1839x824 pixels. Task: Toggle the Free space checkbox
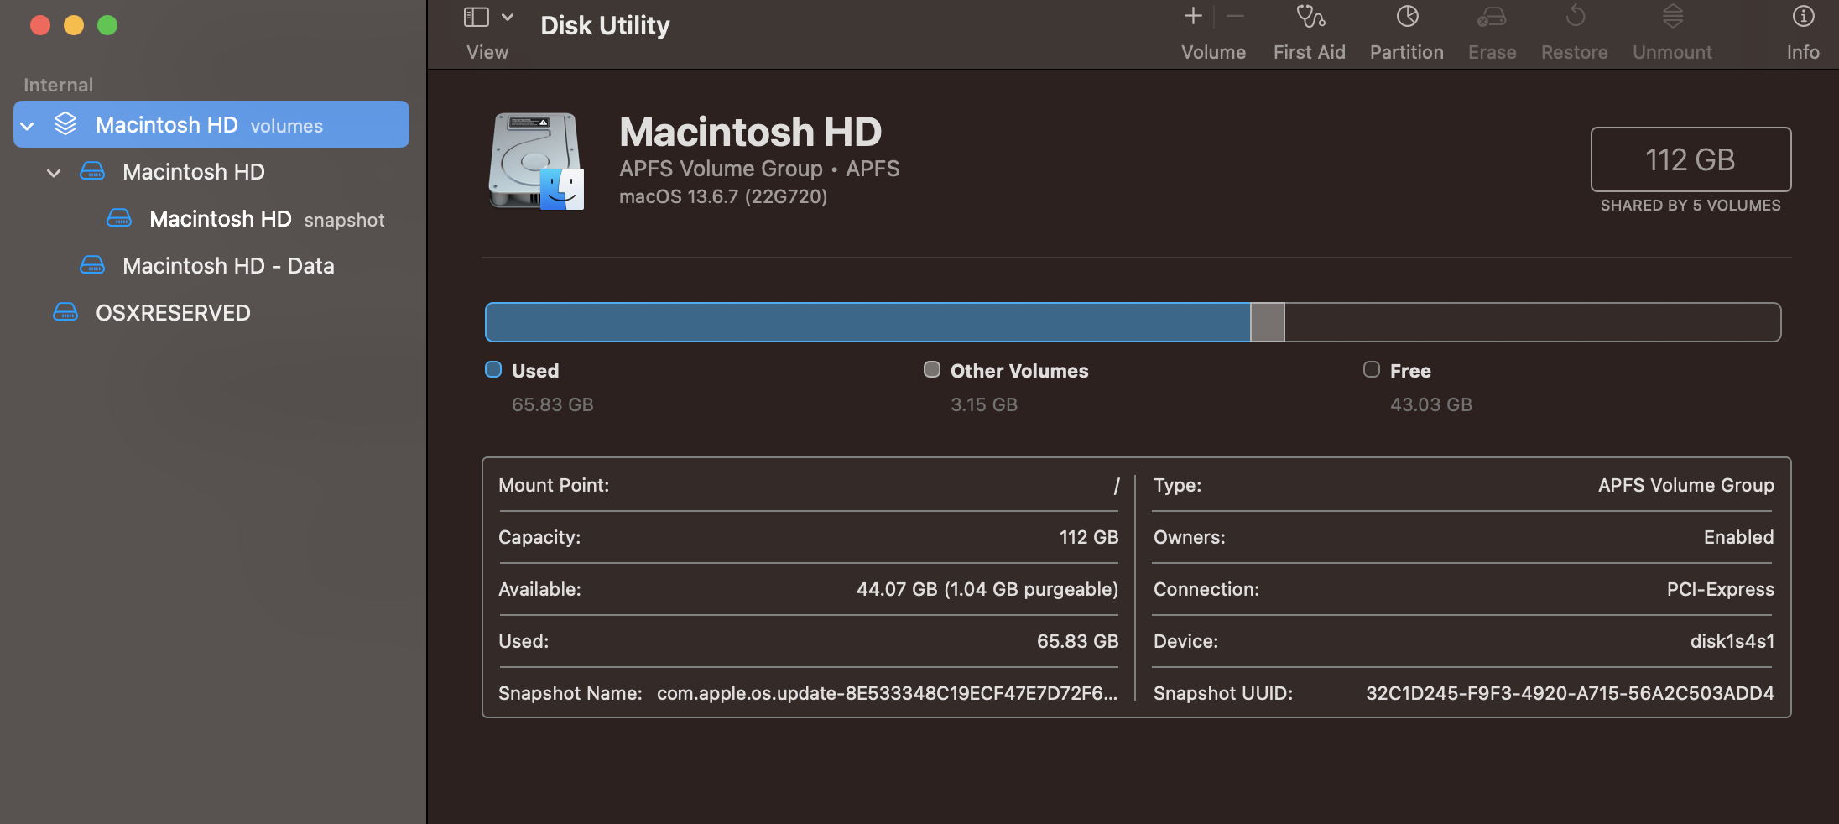pos(1372,369)
